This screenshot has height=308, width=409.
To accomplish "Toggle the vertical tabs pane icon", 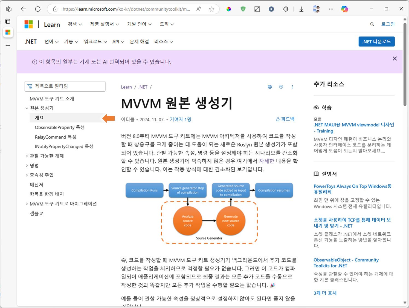I will [8, 21].
